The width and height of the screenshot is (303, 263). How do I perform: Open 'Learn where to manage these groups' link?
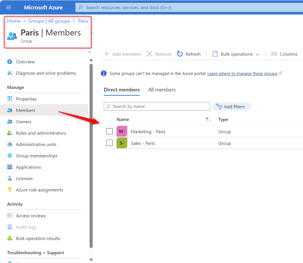click(x=242, y=74)
